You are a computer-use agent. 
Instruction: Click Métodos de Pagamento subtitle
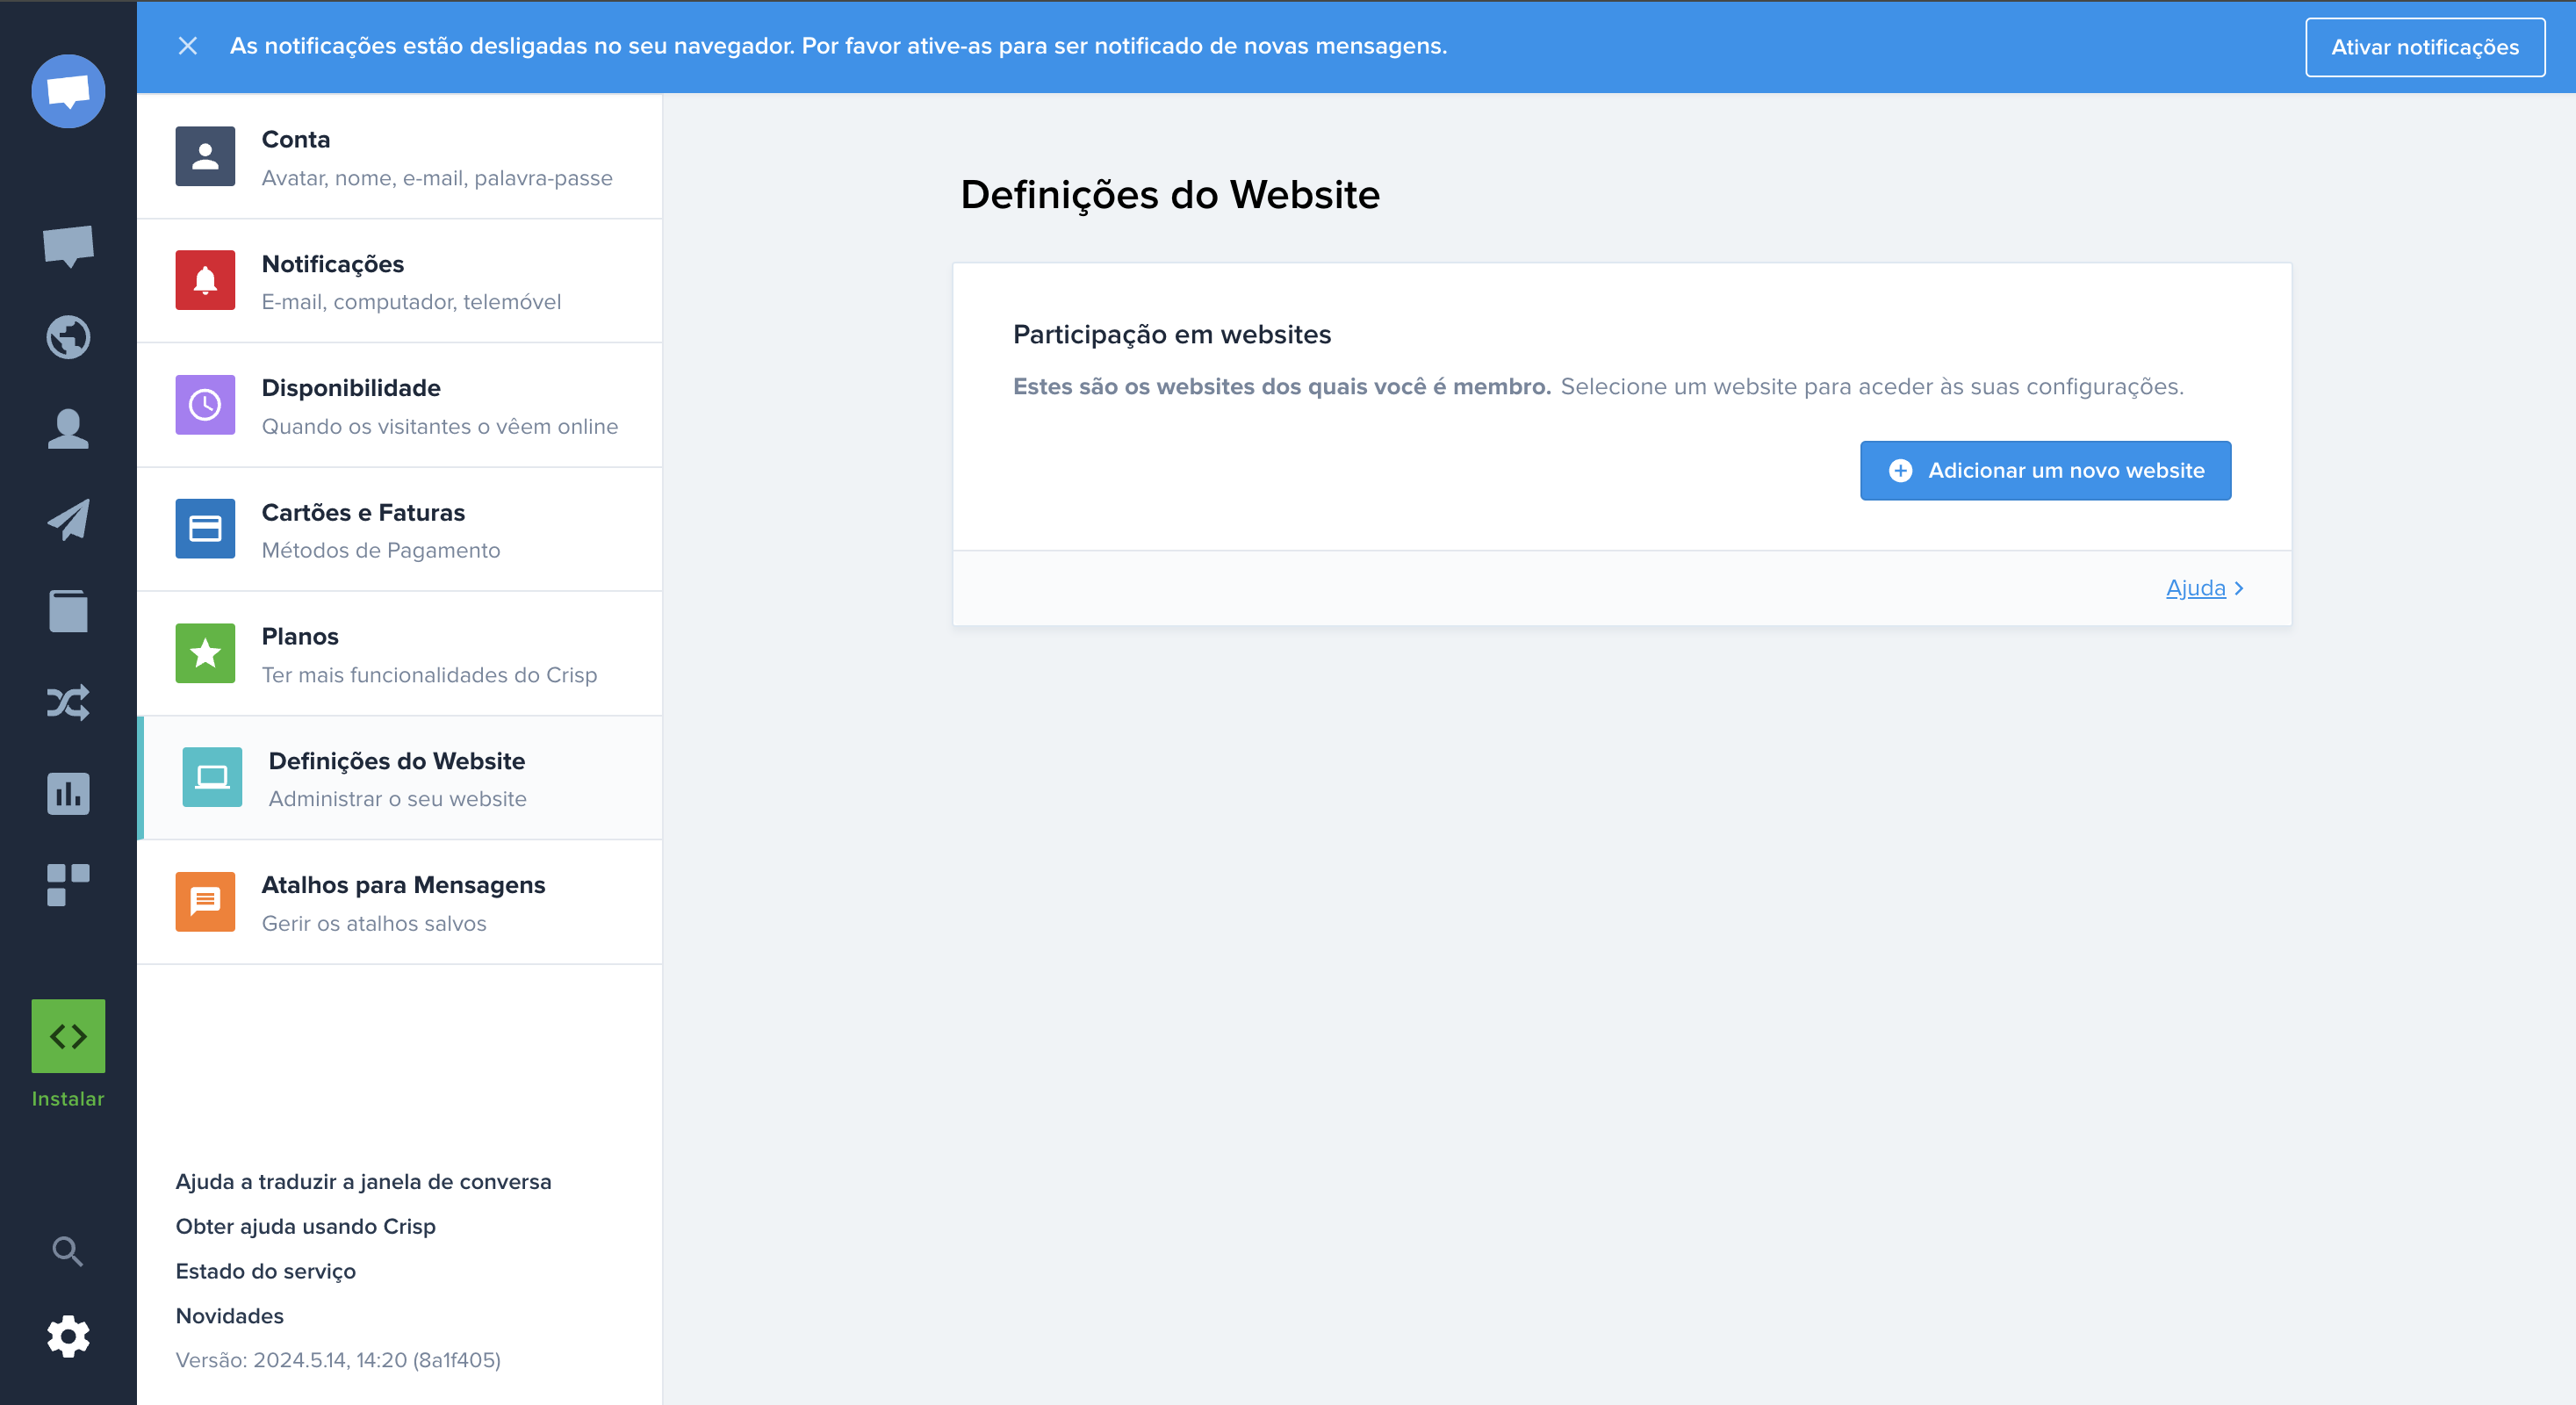click(381, 550)
